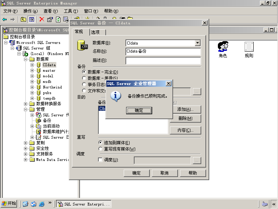Select the tempdb database in tree
Screen dimensions: 278x209
(49, 98)
